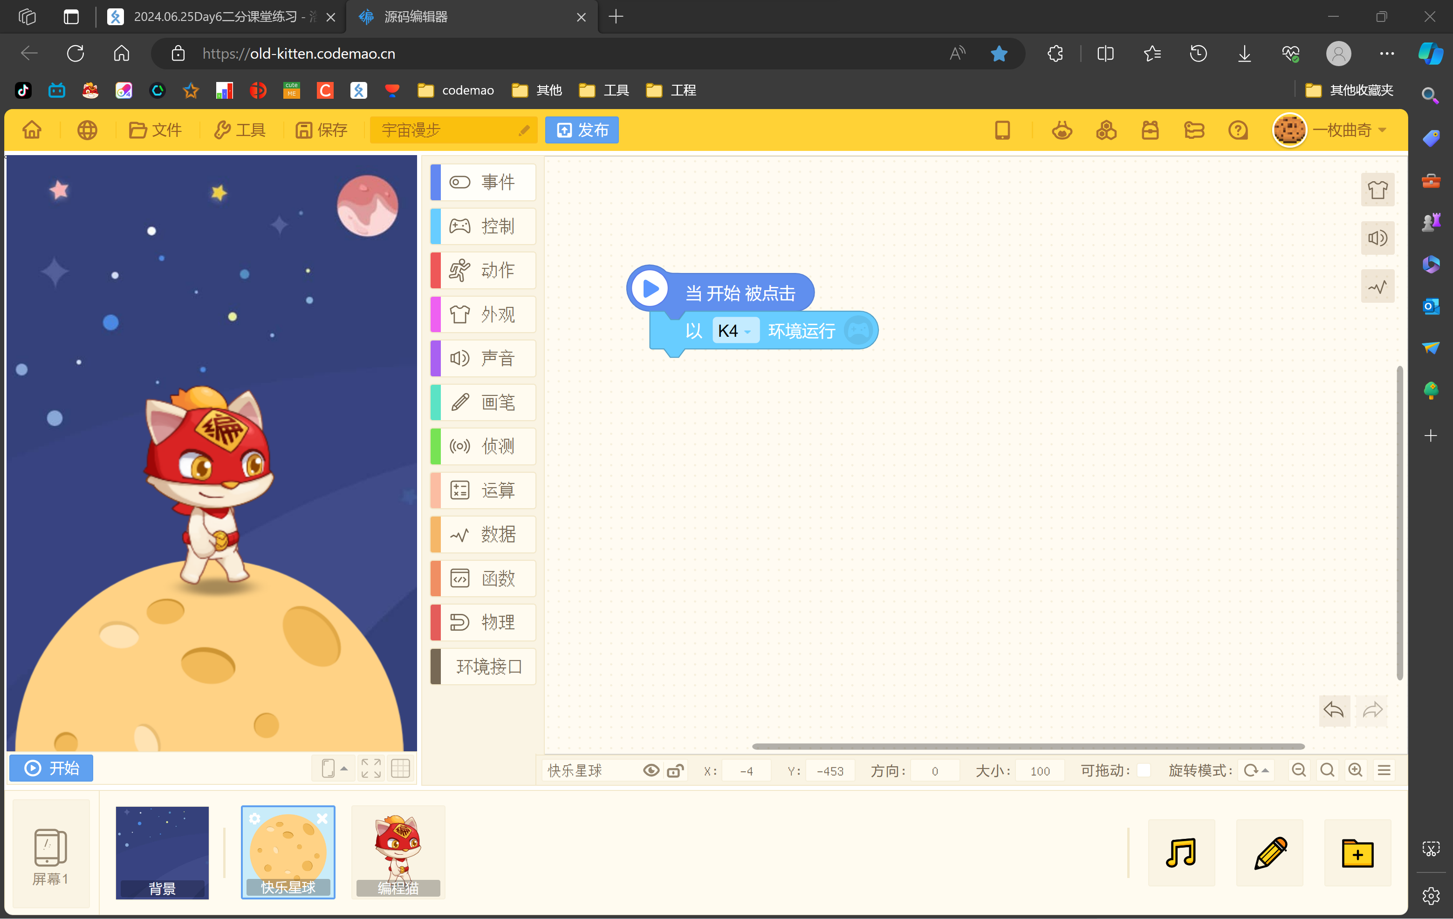Toggle browser split screen view
The height and width of the screenshot is (919, 1453).
click(x=1105, y=54)
